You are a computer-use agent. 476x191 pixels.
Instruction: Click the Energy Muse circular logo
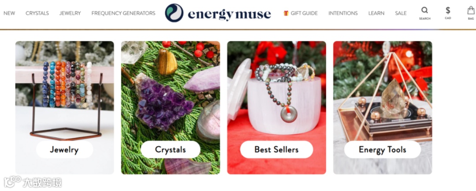tap(174, 13)
